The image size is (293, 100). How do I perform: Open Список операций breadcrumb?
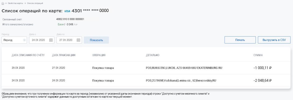tap(35, 3)
